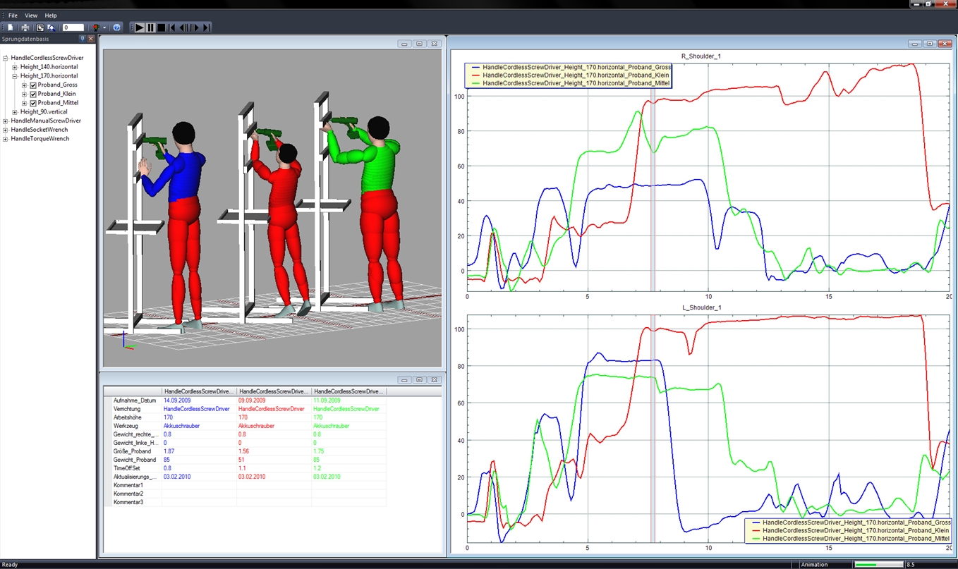The image size is (958, 569).
Task: Maximize the 3D manikin view window
Action: (419, 44)
